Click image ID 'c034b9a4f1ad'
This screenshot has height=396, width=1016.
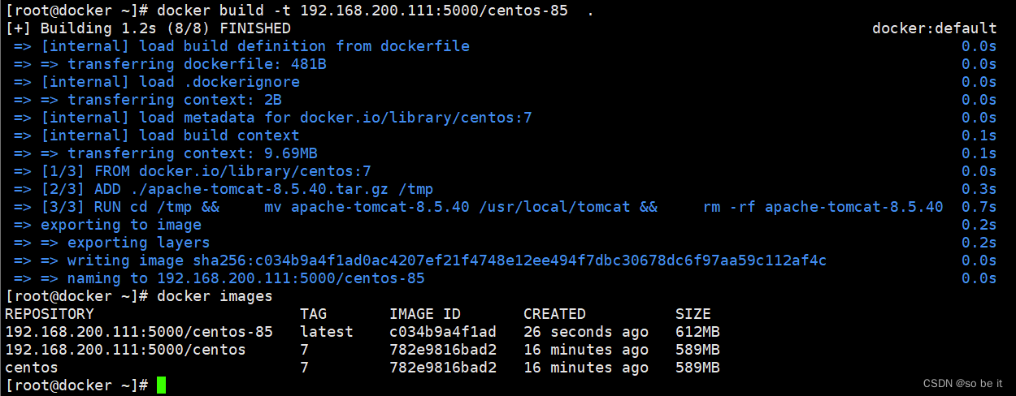pyautogui.click(x=443, y=332)
